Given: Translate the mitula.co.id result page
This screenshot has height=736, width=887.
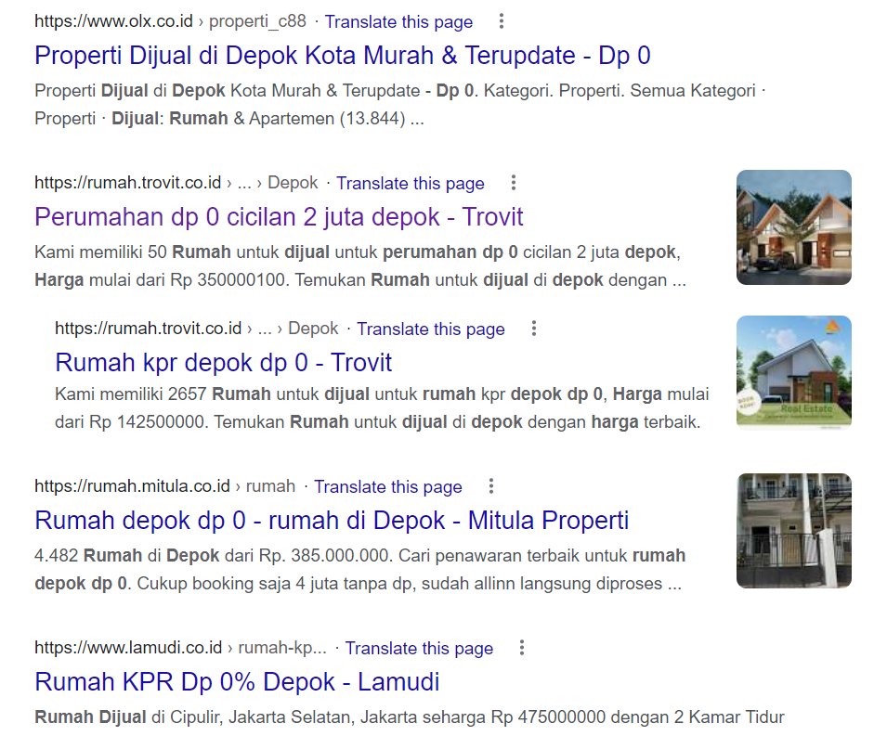Looking at the screenshot, I should [x=388, y=486].
